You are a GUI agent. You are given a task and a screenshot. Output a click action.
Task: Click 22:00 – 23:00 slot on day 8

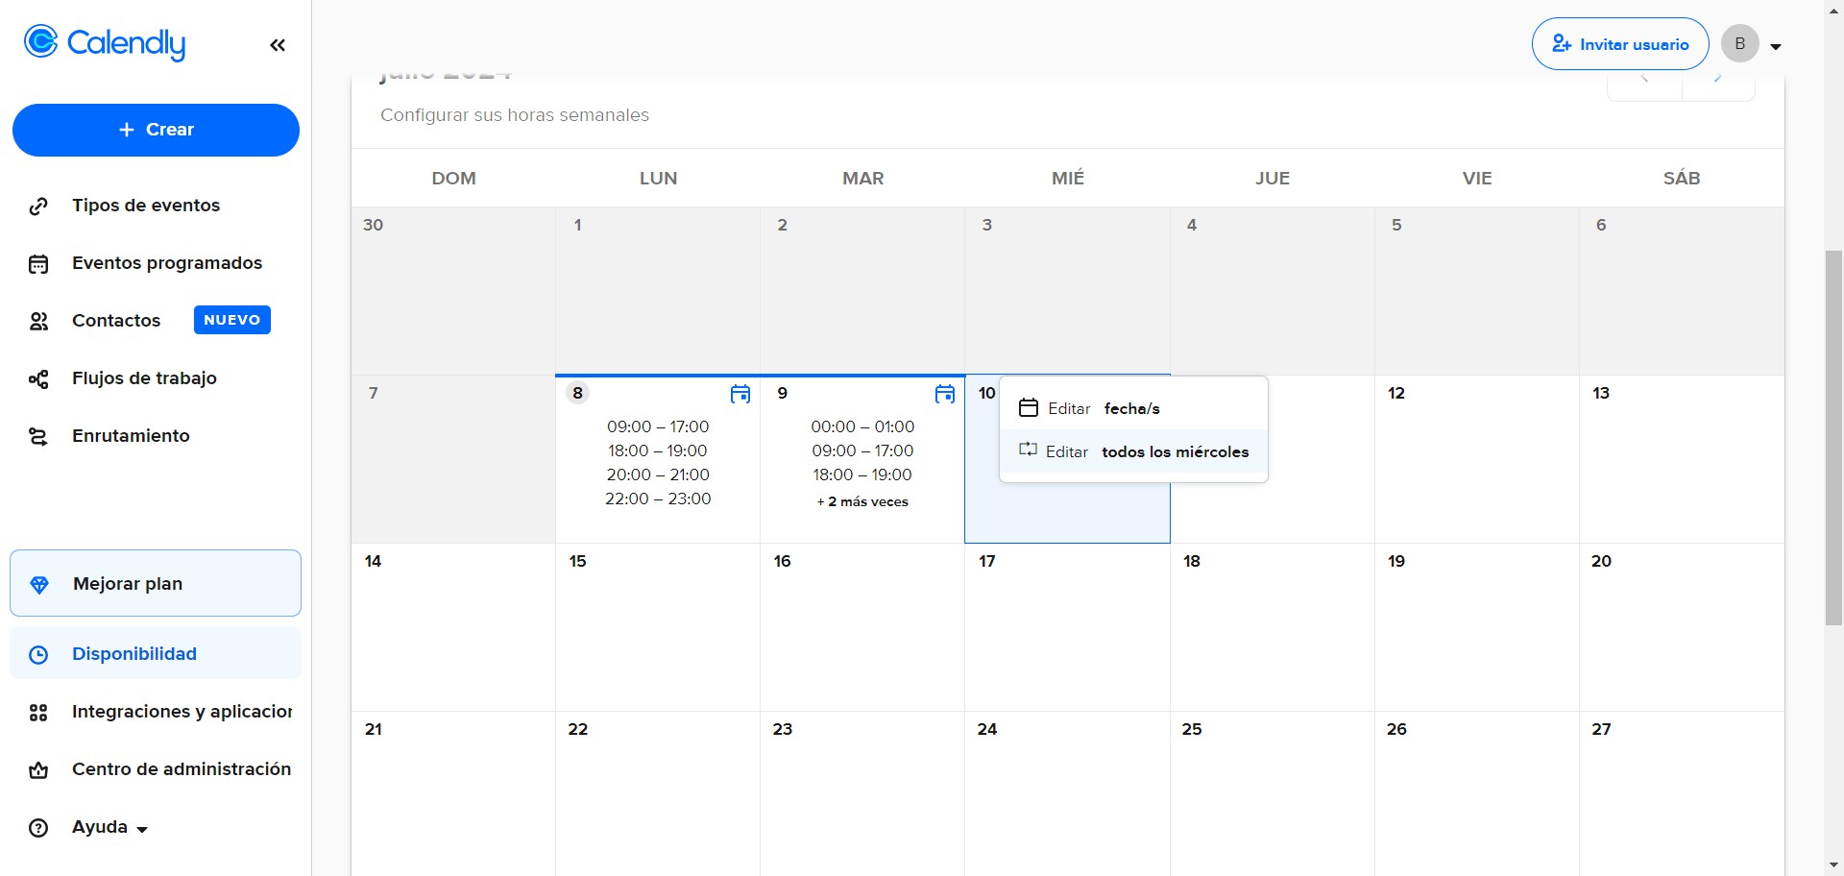pos(658,499)
